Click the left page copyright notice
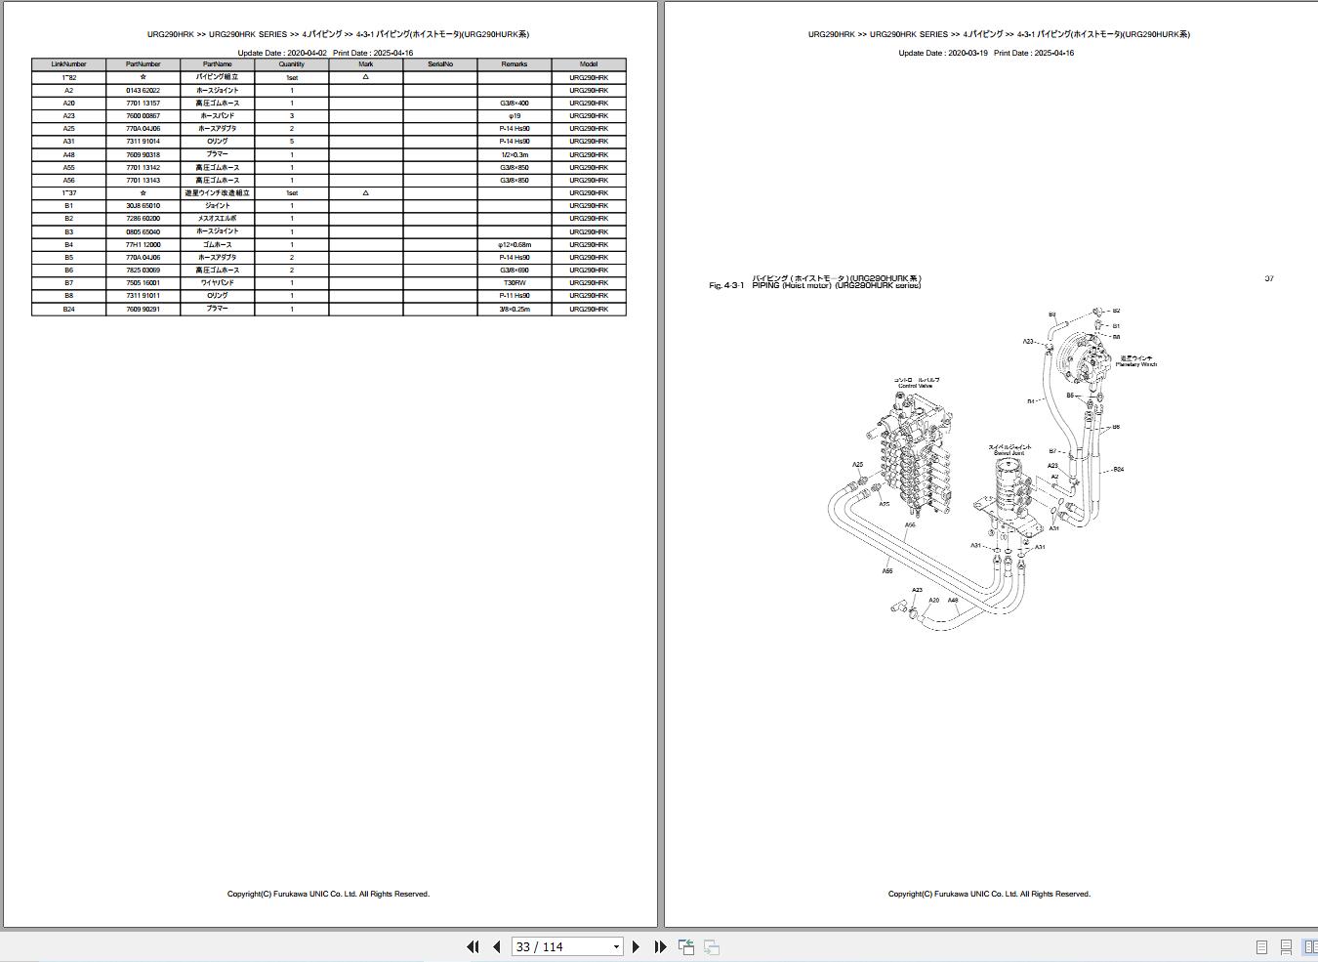 pyautogui.click(x=328, y=894)
